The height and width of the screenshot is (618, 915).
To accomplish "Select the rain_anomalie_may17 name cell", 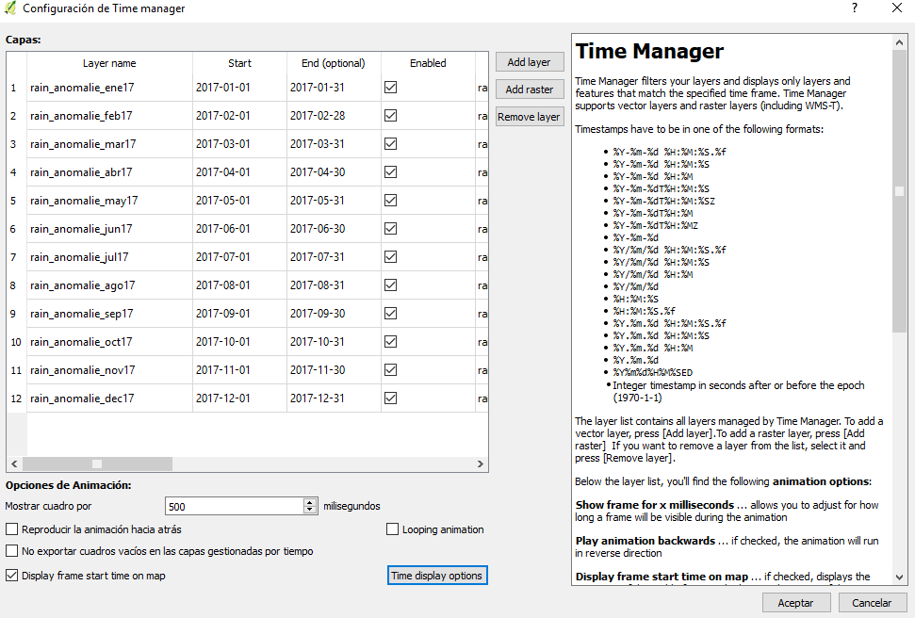I will click(x=109, y=200).
